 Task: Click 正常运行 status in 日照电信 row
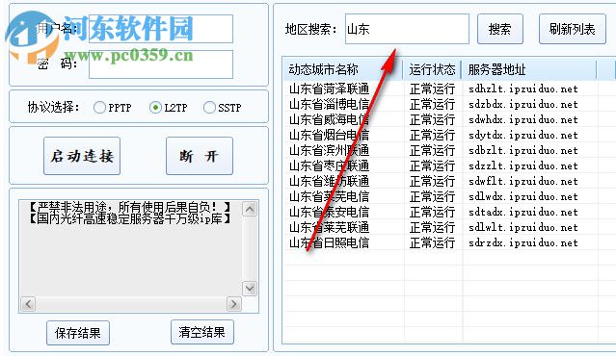tap(432, 242)
